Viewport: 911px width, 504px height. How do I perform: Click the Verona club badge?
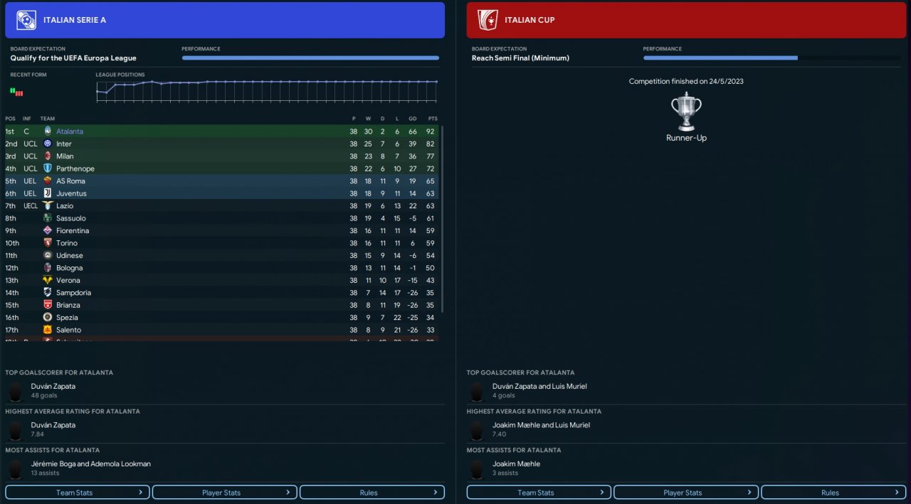click(48, 281)
